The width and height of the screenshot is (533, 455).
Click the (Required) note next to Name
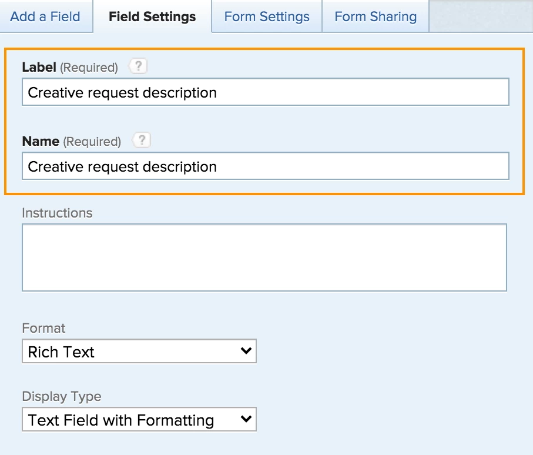[x=92, y=142]
